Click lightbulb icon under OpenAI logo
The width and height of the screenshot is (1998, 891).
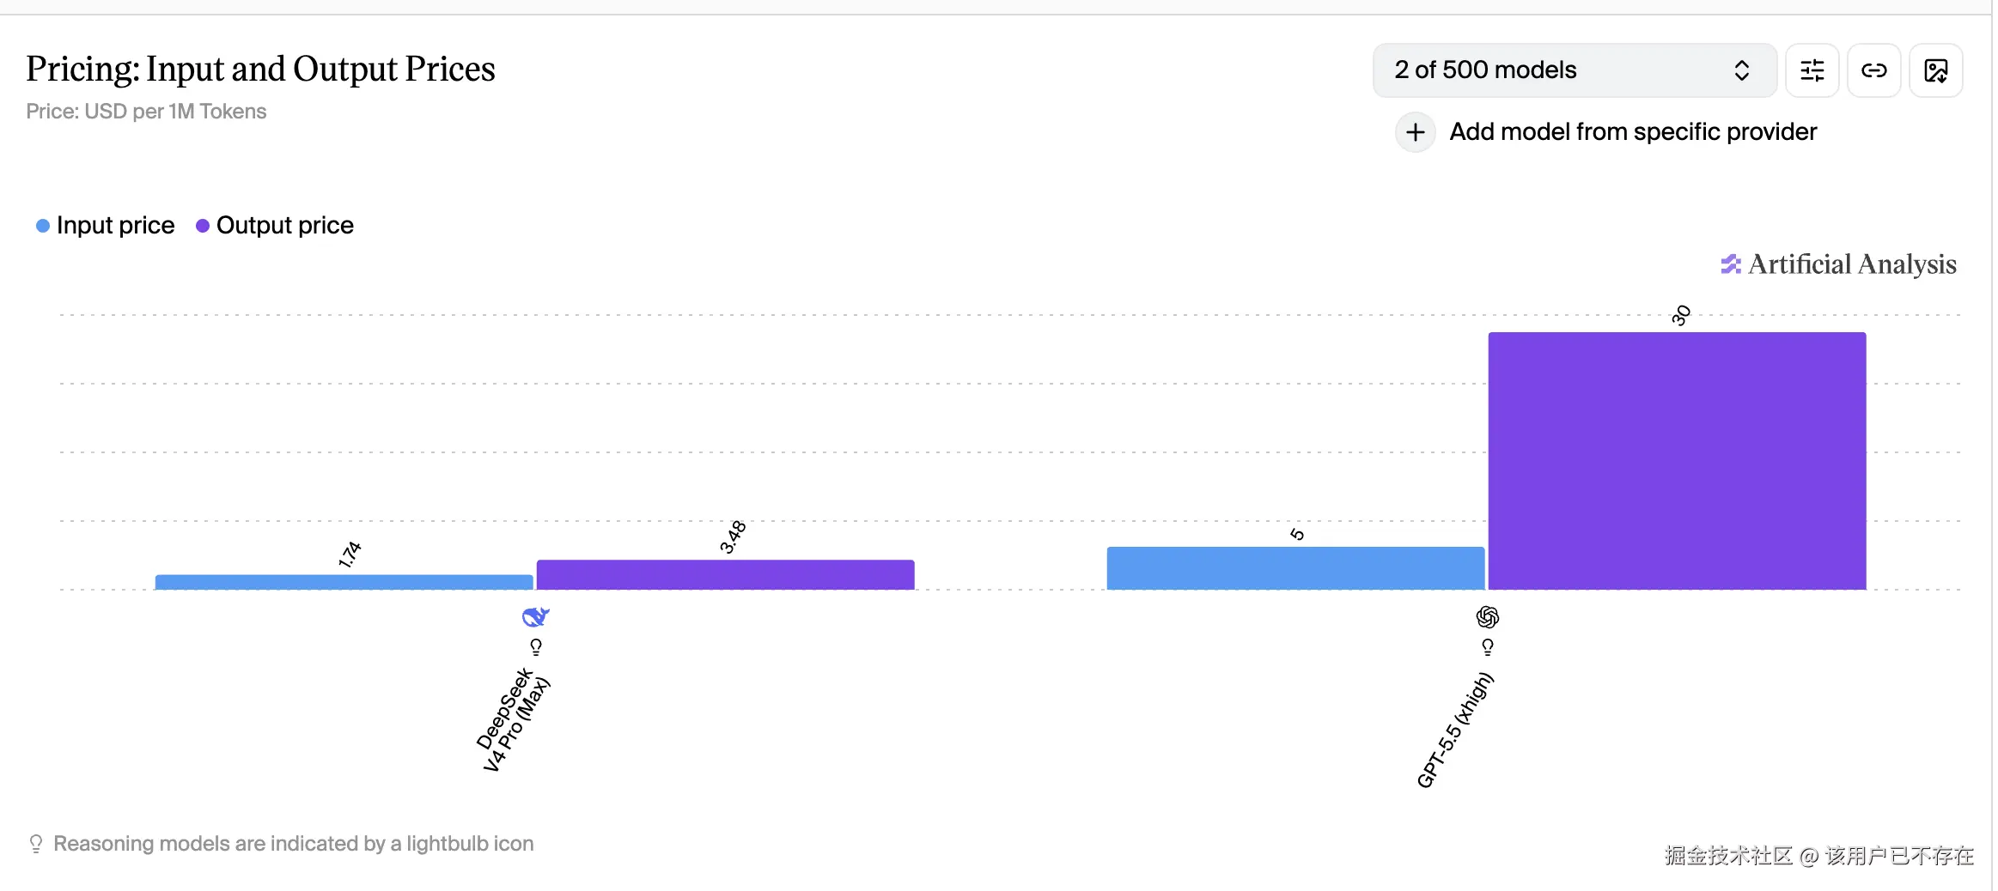coord(1487,646)
